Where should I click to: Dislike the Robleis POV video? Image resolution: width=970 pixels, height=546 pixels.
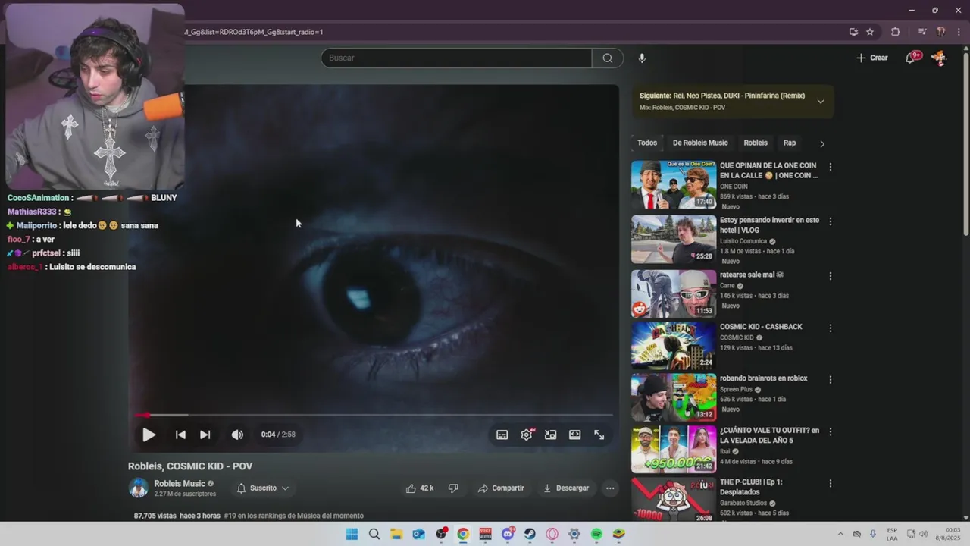point(453,488)
